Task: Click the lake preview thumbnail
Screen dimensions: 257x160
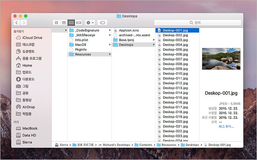Action: [221, 59]
